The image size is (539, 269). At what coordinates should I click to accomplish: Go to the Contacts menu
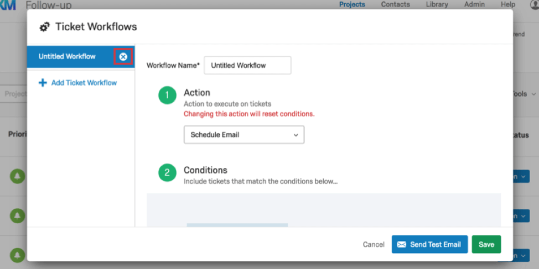tap(395, 4)
